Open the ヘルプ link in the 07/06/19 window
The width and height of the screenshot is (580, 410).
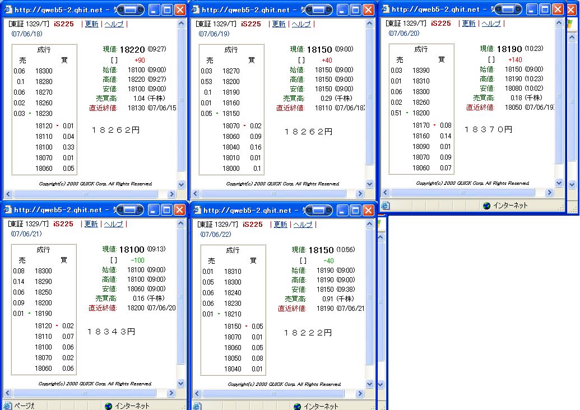[301, 24]
